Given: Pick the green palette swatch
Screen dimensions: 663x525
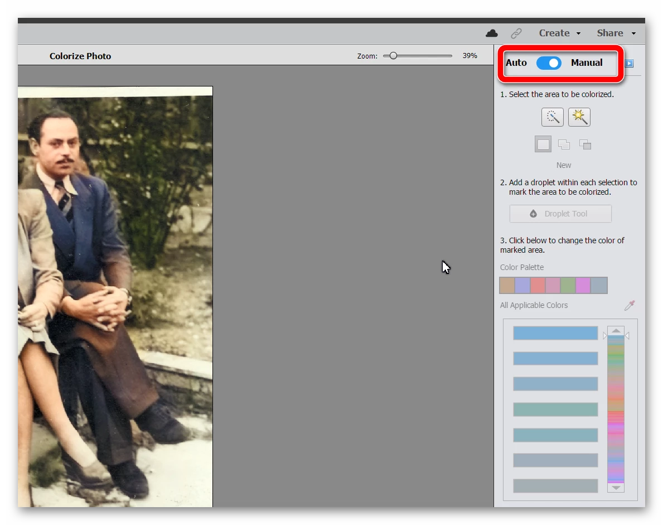Looking at the screenshot, I should [x=568, y=286].
